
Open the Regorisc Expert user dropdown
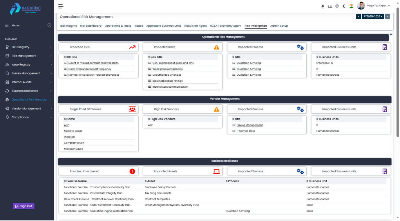(x=378, y=6)
